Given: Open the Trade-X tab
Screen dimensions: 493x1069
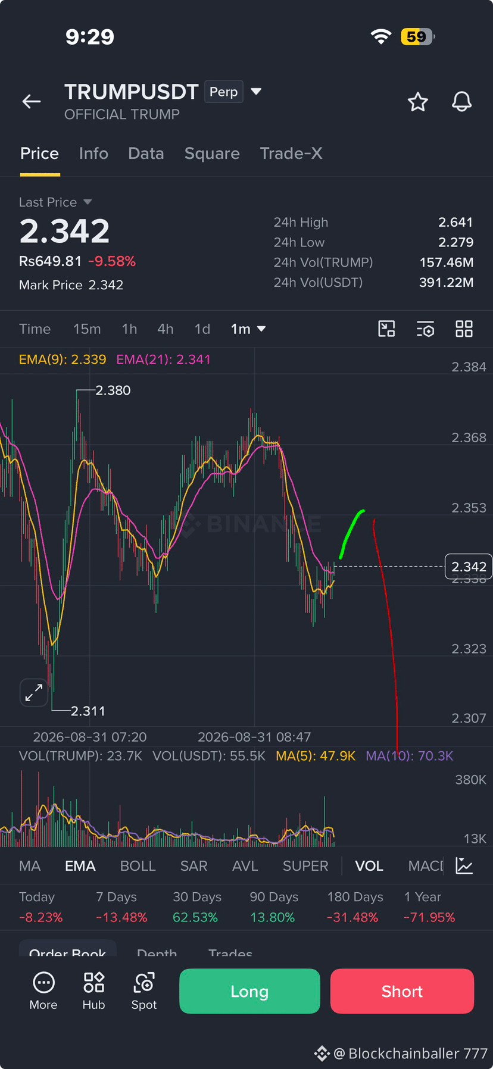Looking at the screenshot, I should (x=291, y=154).
